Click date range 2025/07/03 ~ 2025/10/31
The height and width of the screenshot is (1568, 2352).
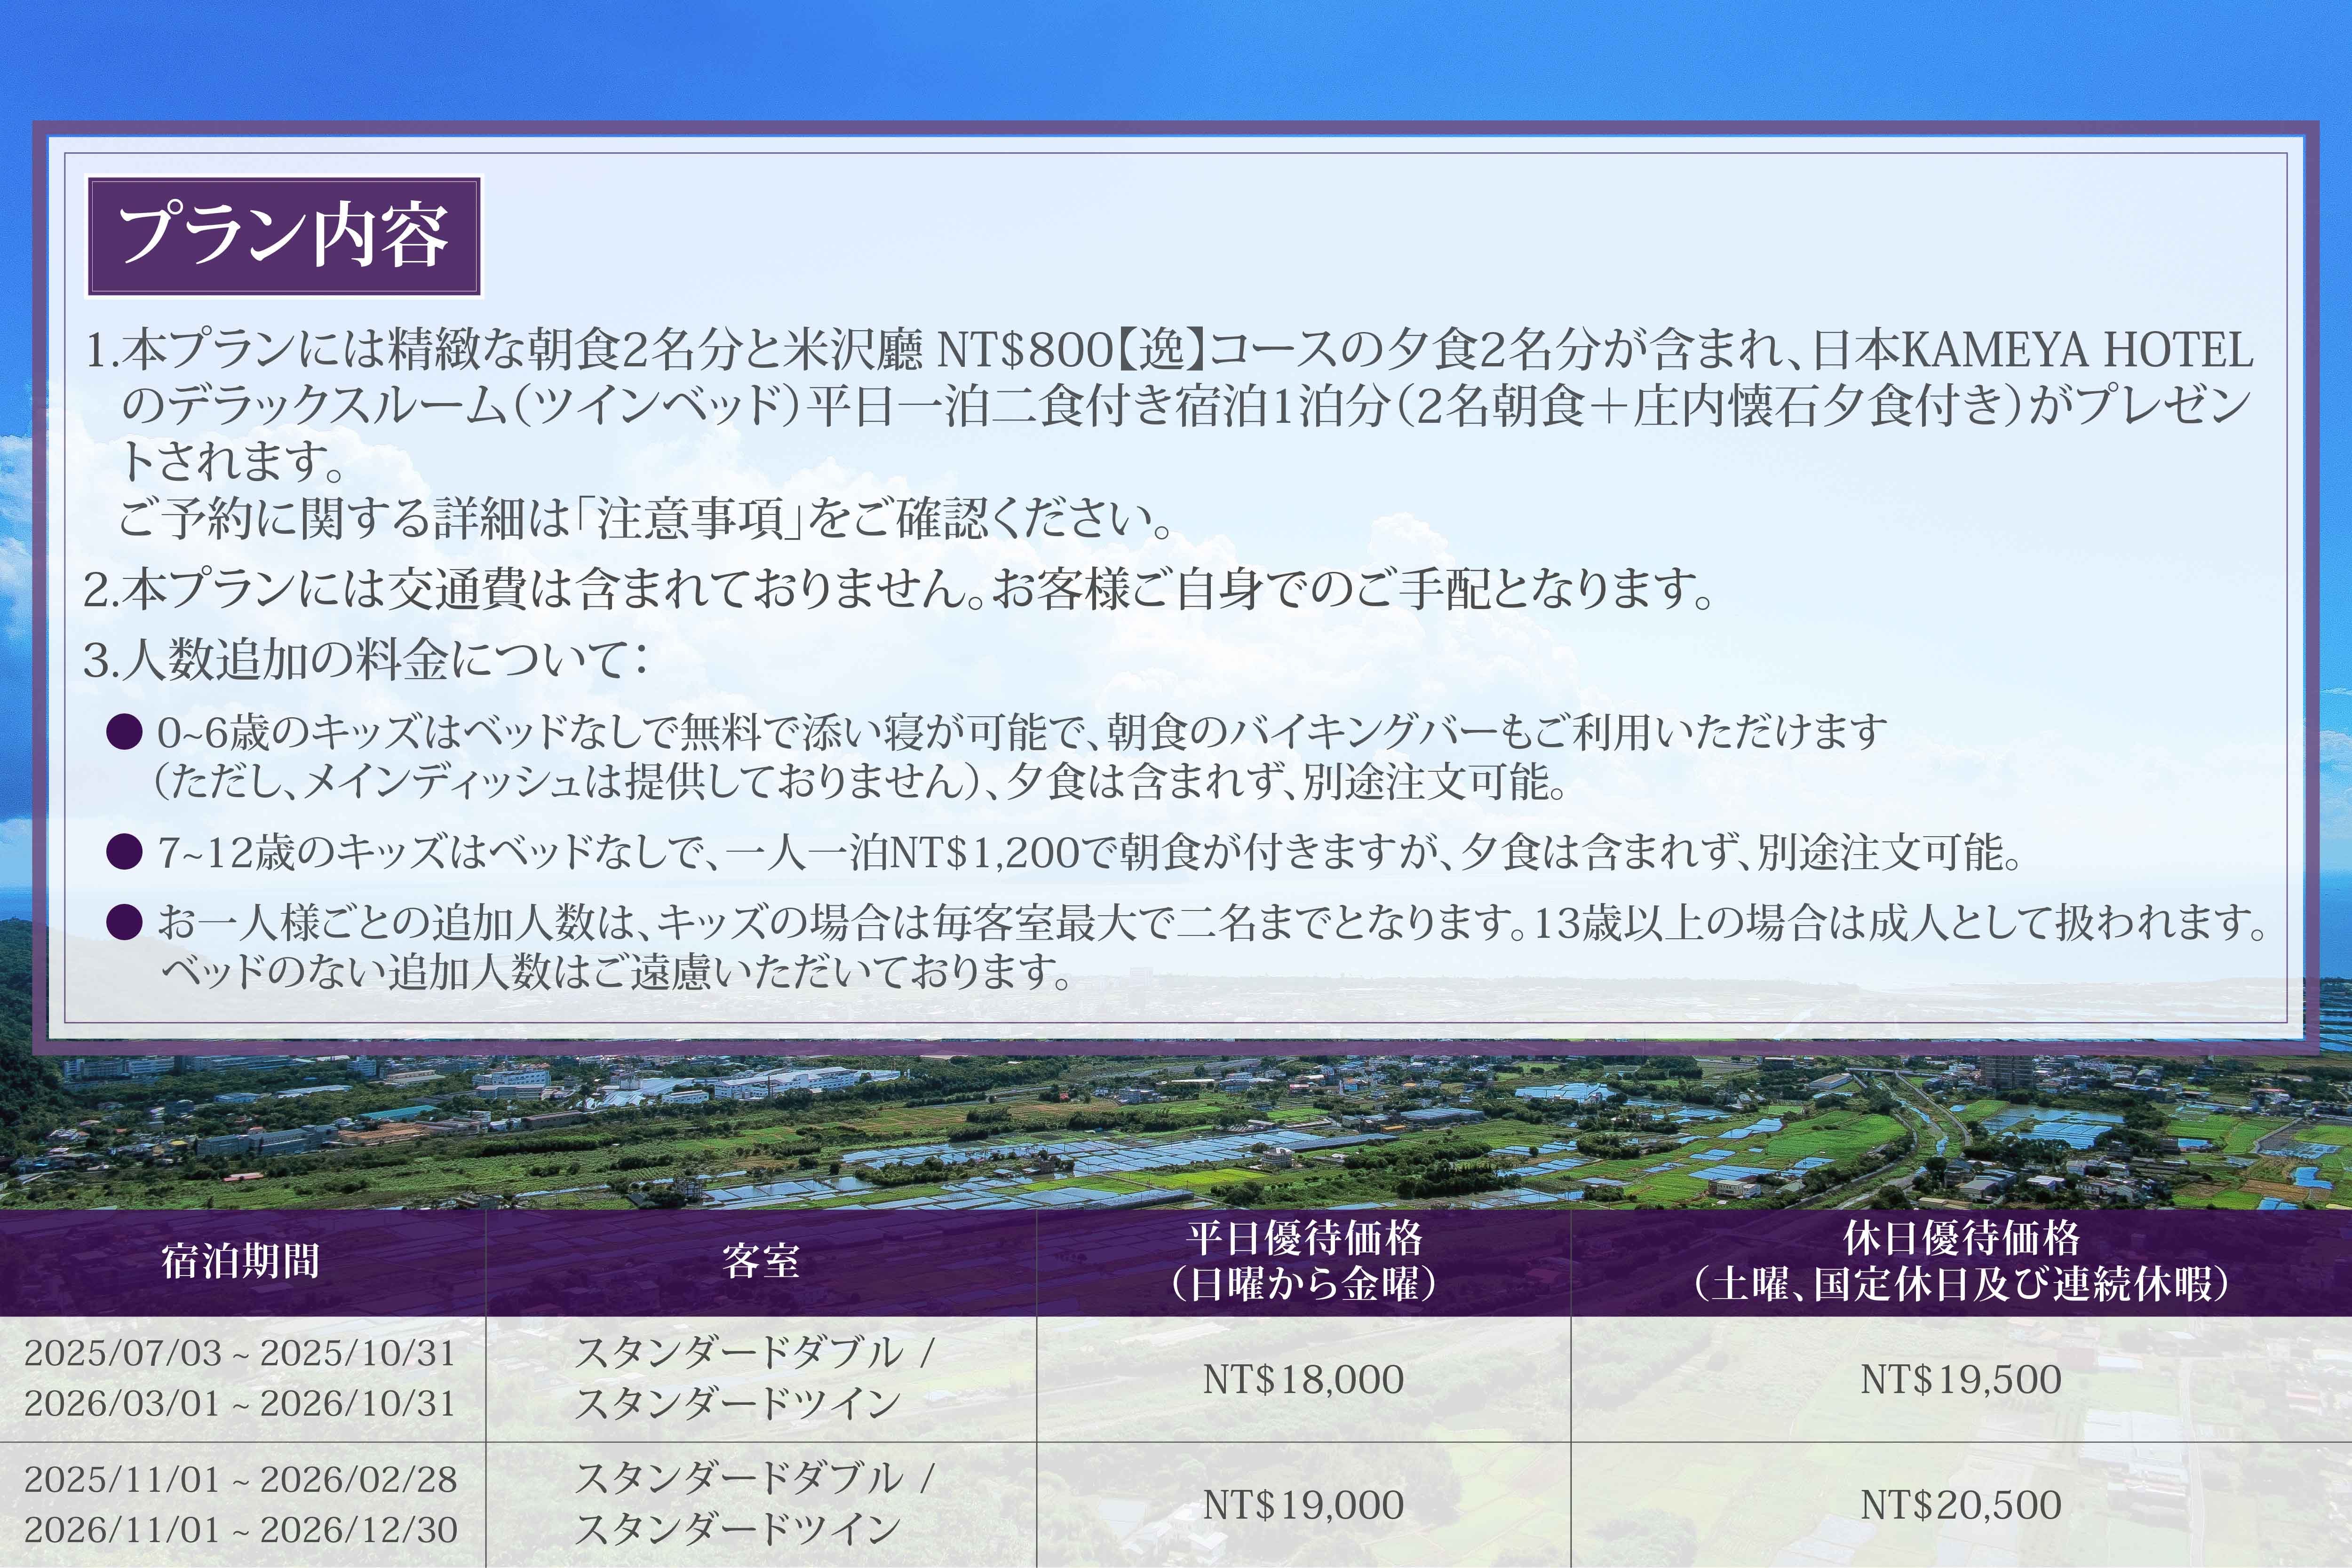(240, 1353)
